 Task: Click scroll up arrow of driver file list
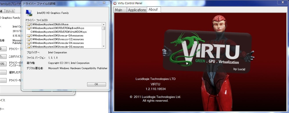point(104,24)
